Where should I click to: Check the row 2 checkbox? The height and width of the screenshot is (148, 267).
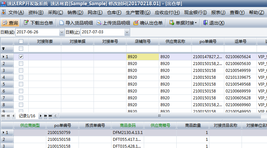21,64
